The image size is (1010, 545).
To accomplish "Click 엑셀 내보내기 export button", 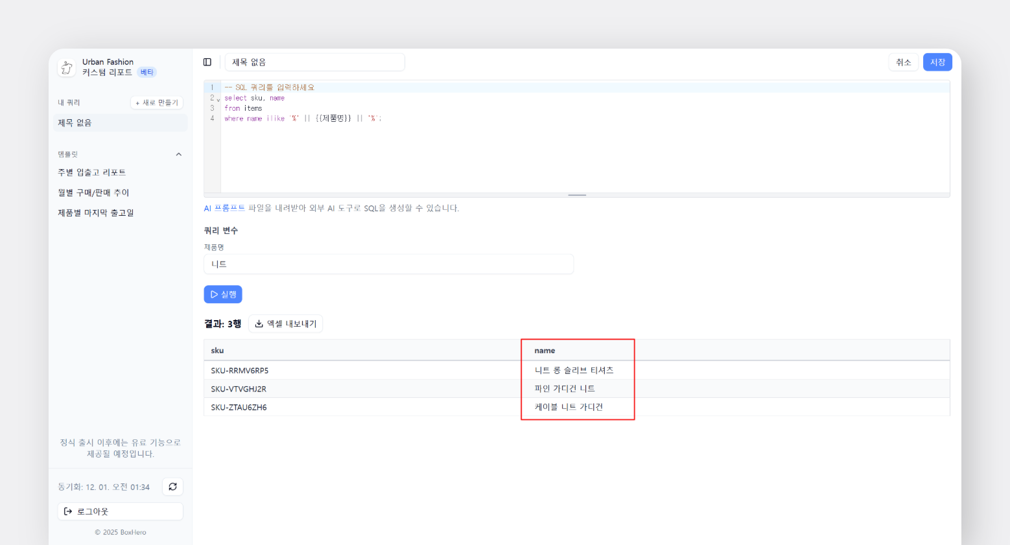I will pos(285,324).
